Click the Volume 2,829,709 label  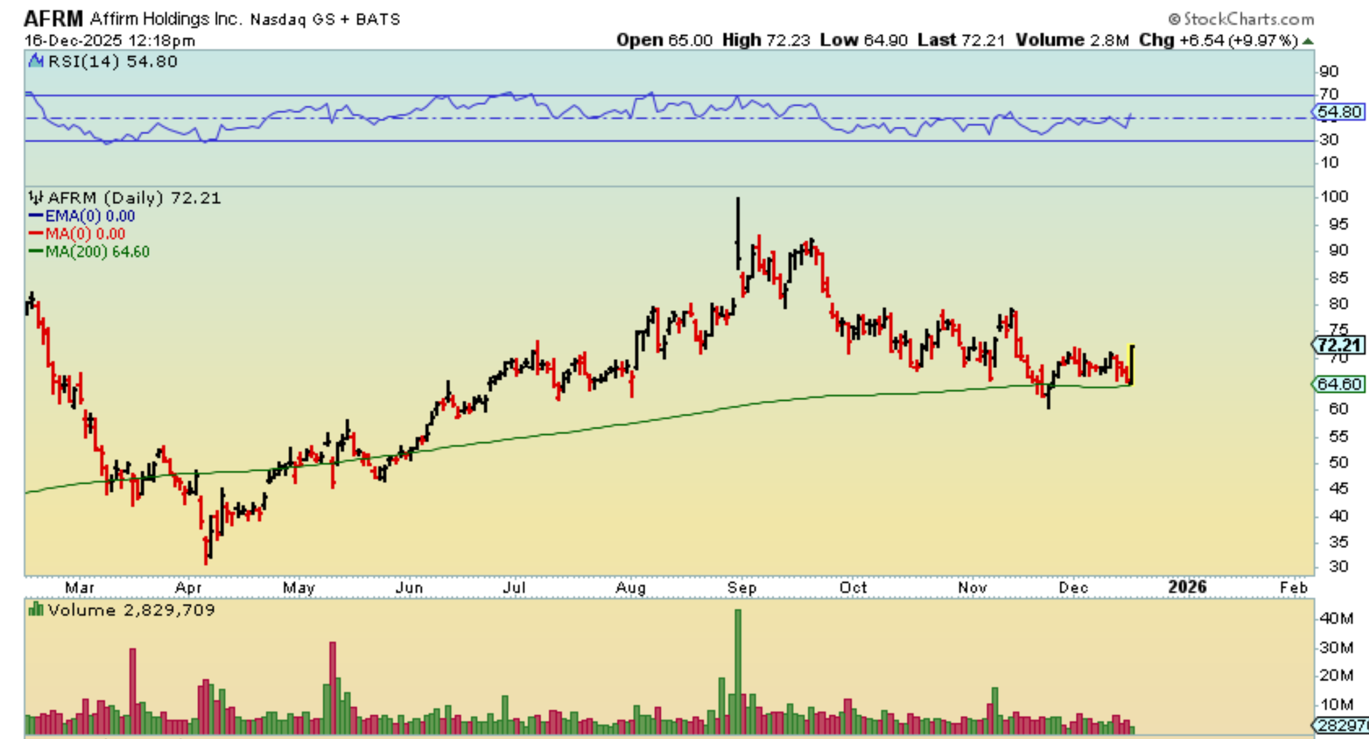click(x=131, y=610)
